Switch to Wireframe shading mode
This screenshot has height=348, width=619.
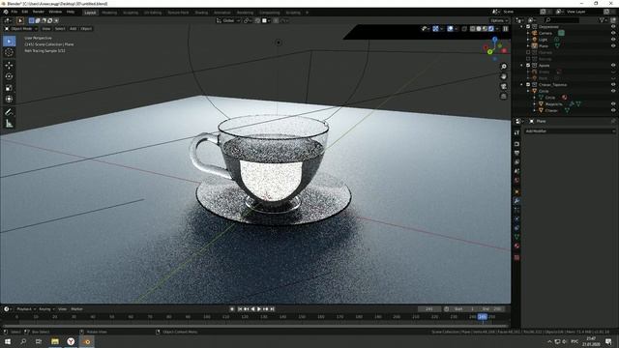click(x=473, y=29)
